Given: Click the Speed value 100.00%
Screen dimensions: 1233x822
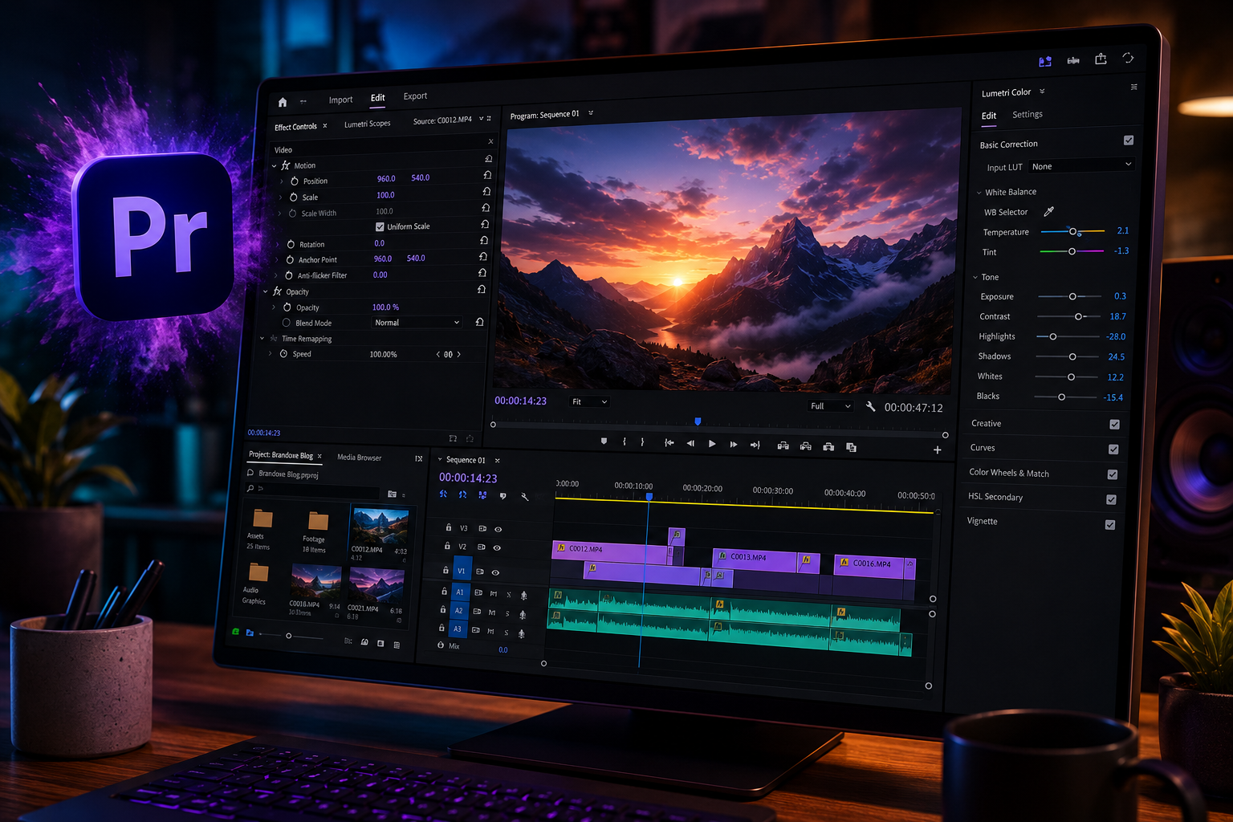Looking at the screenshot, I should point(383,354).
